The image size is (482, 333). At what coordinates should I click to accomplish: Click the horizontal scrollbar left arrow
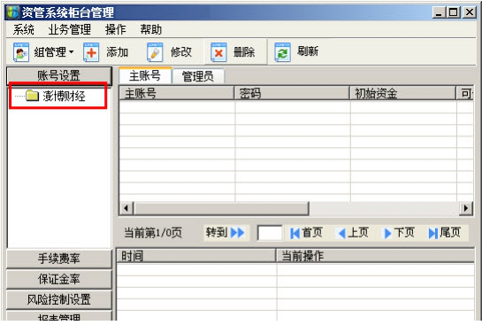coord(126,208)
